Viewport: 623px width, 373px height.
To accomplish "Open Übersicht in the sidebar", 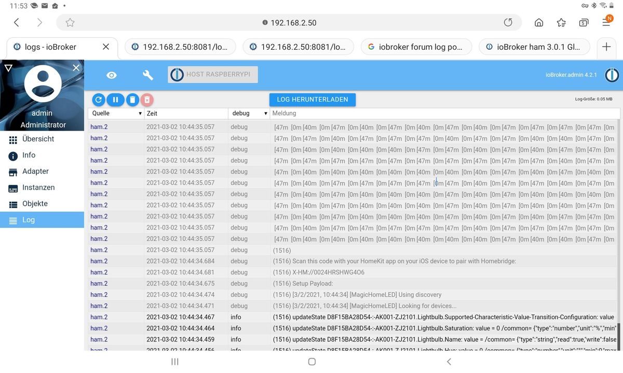I will [x=42, y=139].
